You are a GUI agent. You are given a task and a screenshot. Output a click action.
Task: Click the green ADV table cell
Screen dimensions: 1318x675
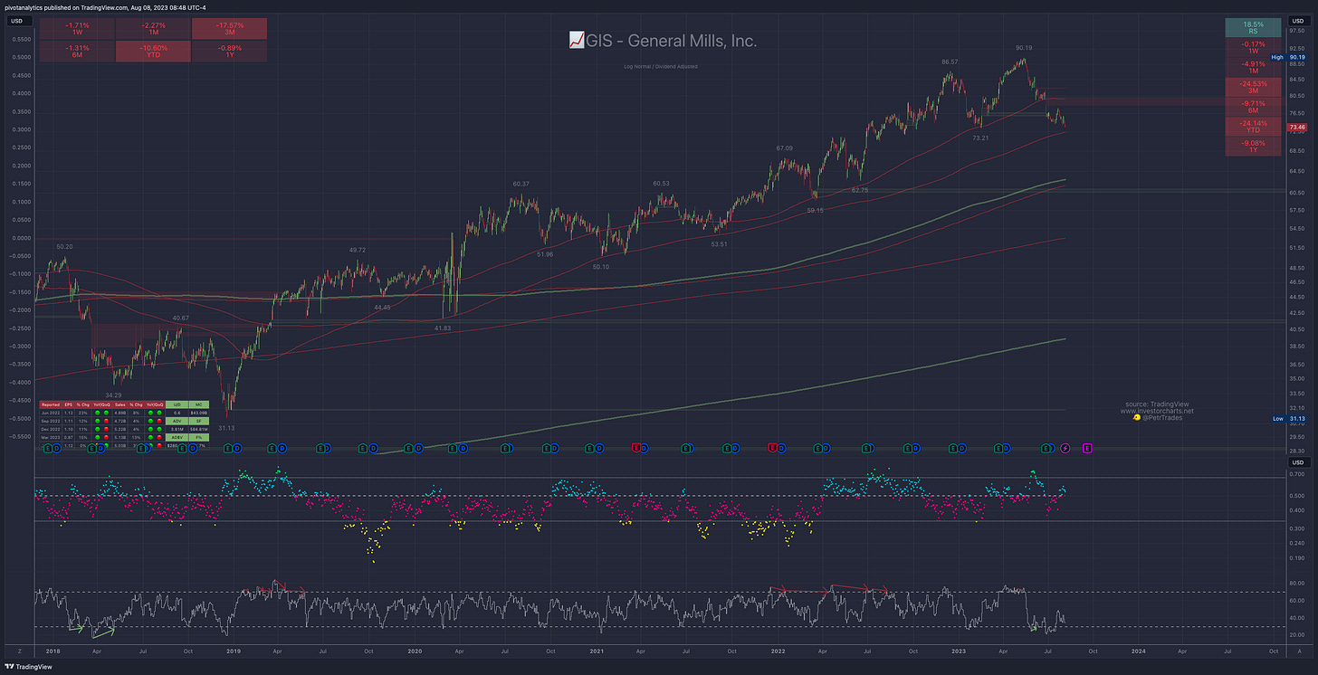click(x=177, y=421)
